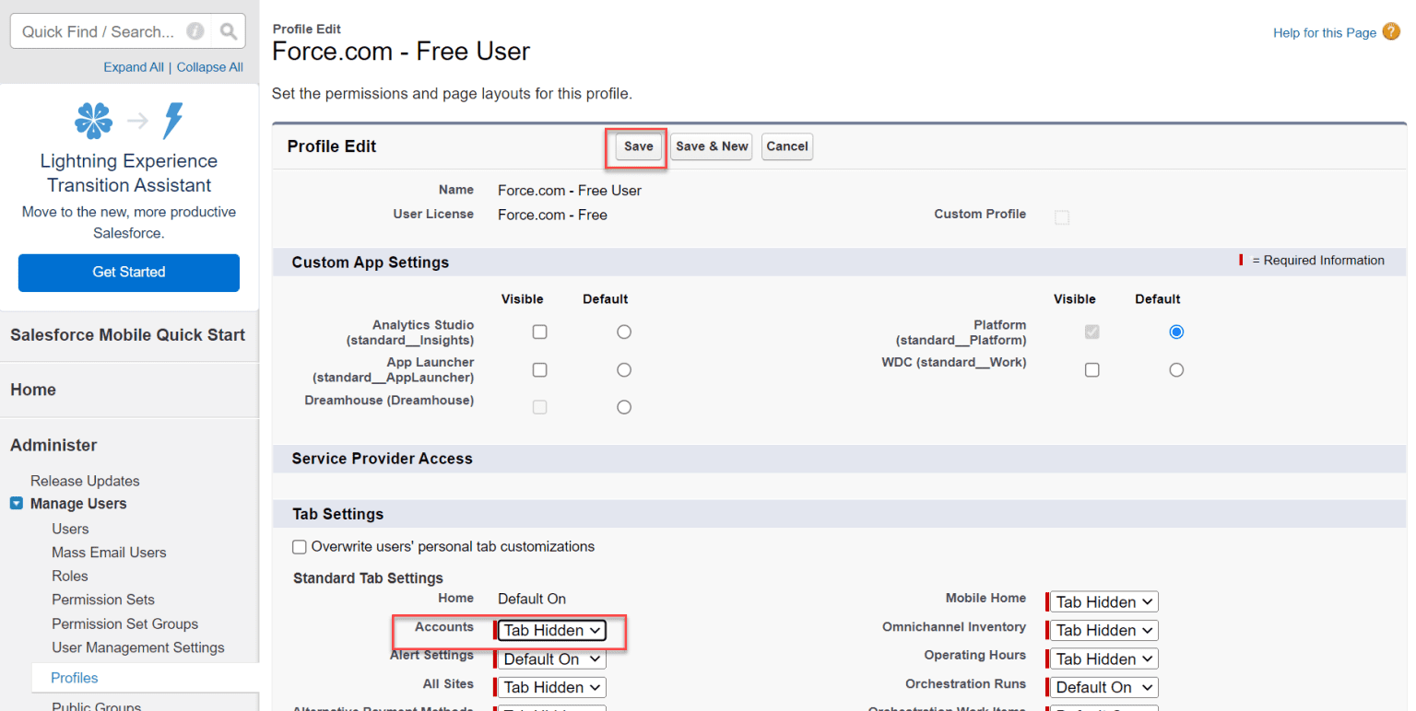The width and height of the screenshot is (1416, 711).
Task: Select Dreamhouse Default radio button
Action: (x=624, y=407)
